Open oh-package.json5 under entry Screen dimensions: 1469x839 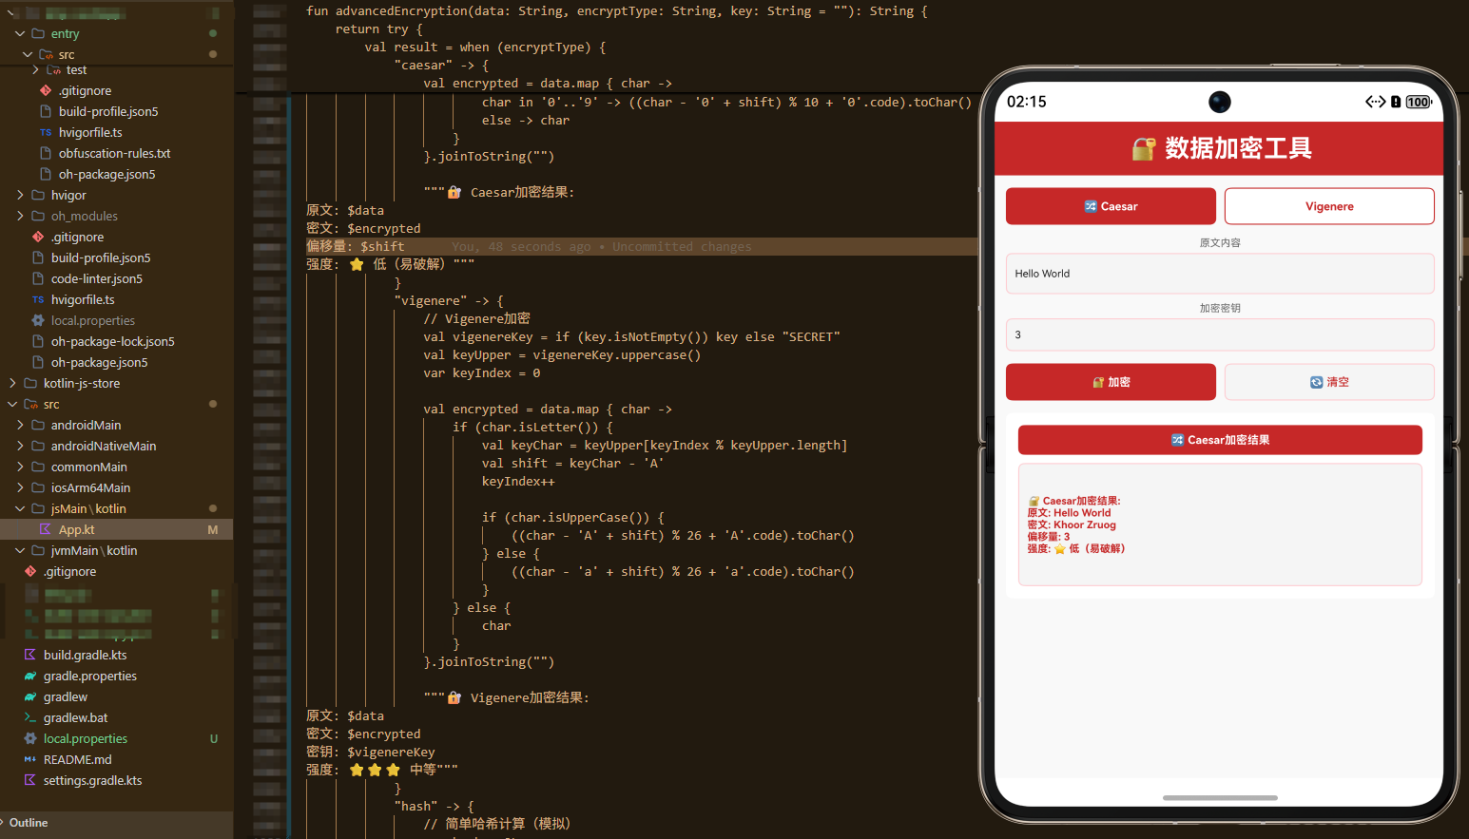pos(106,174)
